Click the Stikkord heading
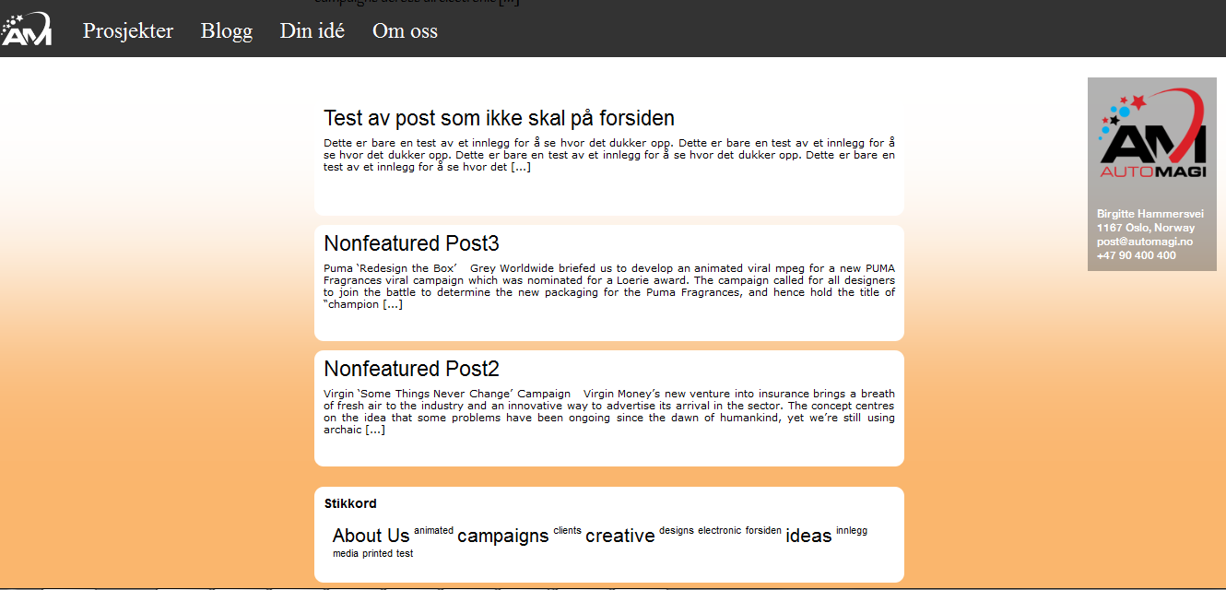This screenshot has width=1226, height=590. click(x=350, y=503)
